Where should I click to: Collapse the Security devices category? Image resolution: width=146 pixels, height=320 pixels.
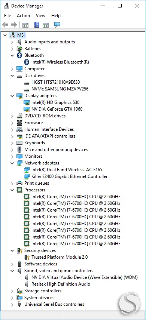click(12, 250)
